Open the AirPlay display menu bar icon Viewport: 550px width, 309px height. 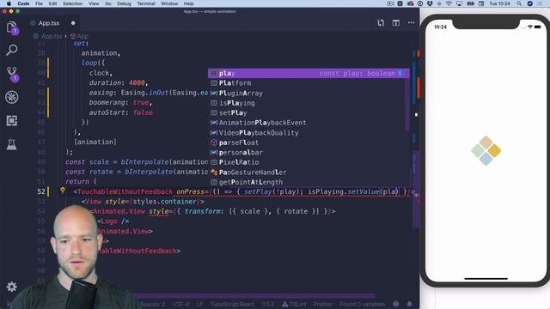pyautogui.click(x=459, y=3)
